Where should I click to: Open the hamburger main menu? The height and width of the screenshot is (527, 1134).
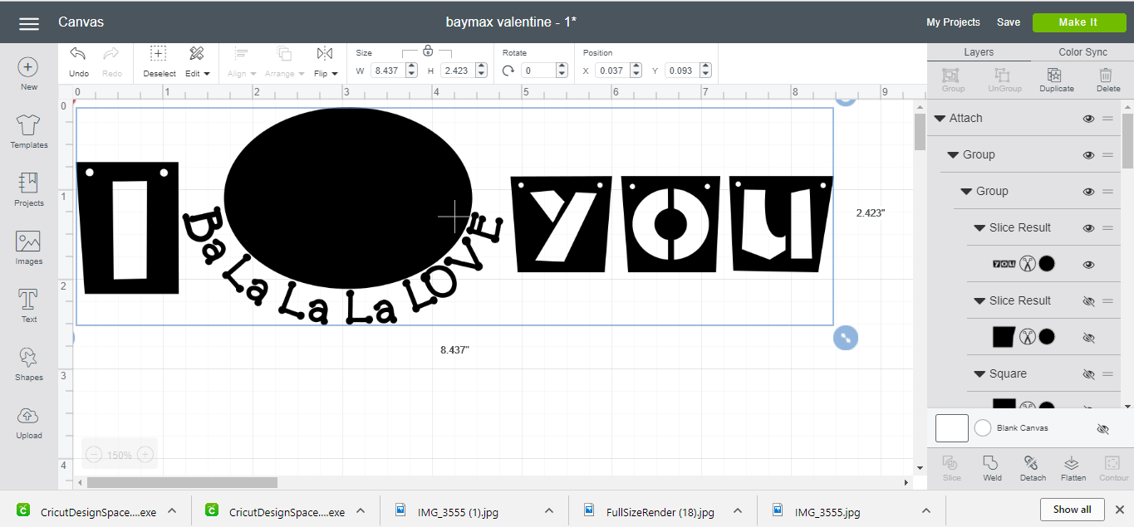[29, 23]
